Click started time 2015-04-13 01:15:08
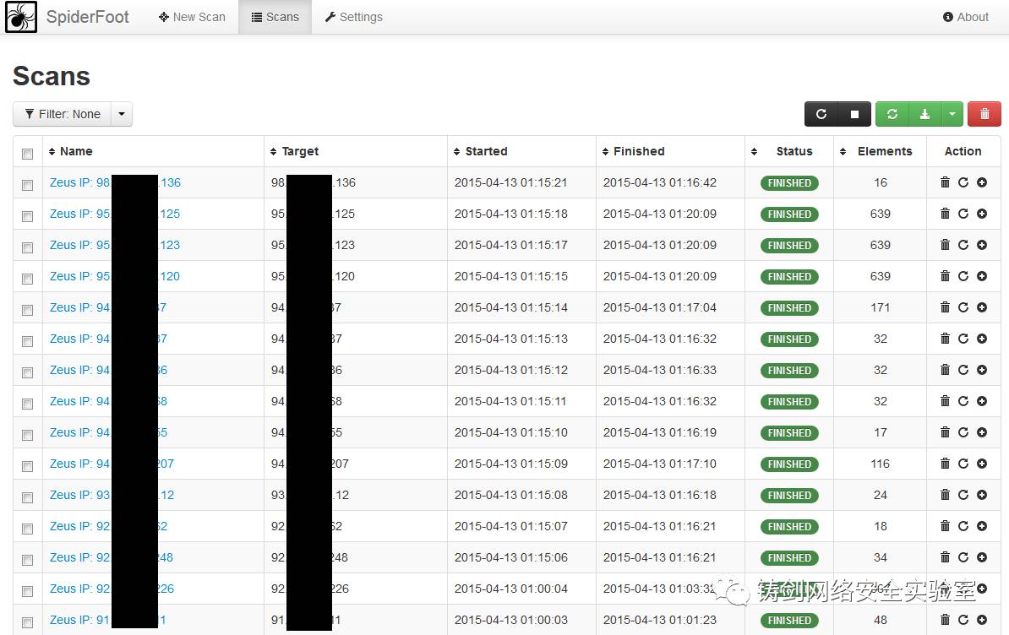The image size is (1009, 635). tap(511, 495)
